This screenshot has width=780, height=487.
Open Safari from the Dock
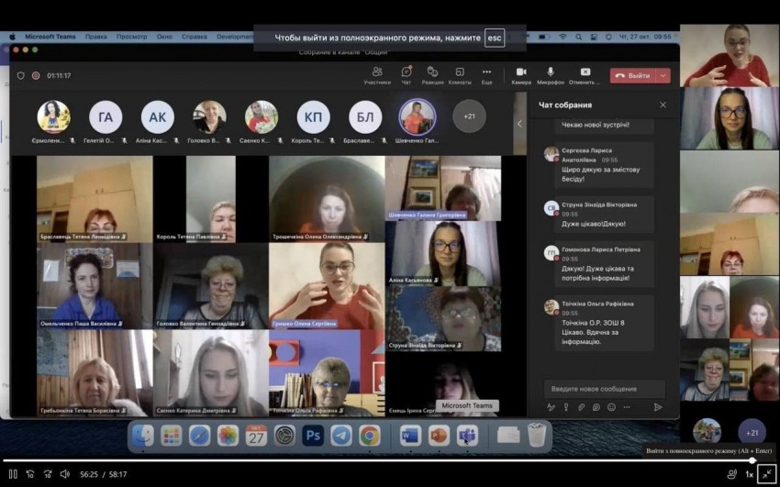pos(199,436)
